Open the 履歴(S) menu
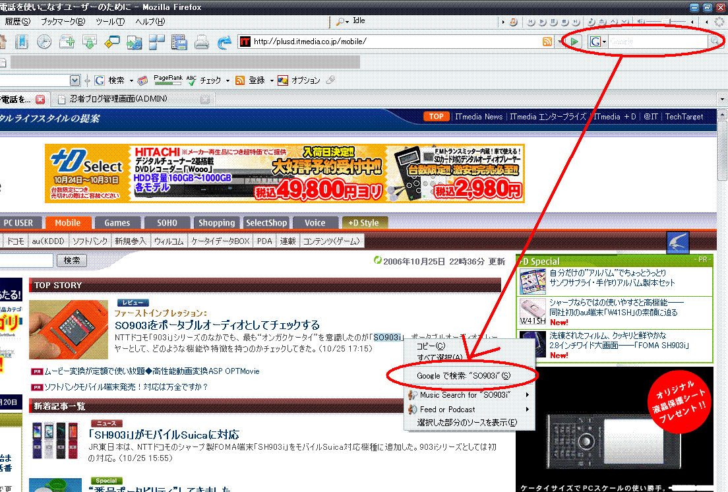 [x=18, y=21]
